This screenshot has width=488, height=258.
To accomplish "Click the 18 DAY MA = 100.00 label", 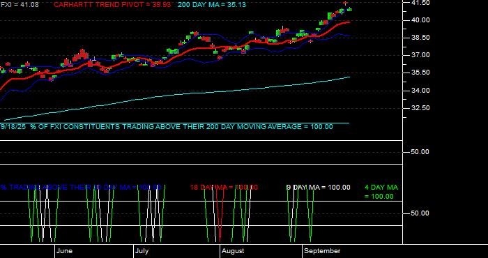I will point(224,188).
